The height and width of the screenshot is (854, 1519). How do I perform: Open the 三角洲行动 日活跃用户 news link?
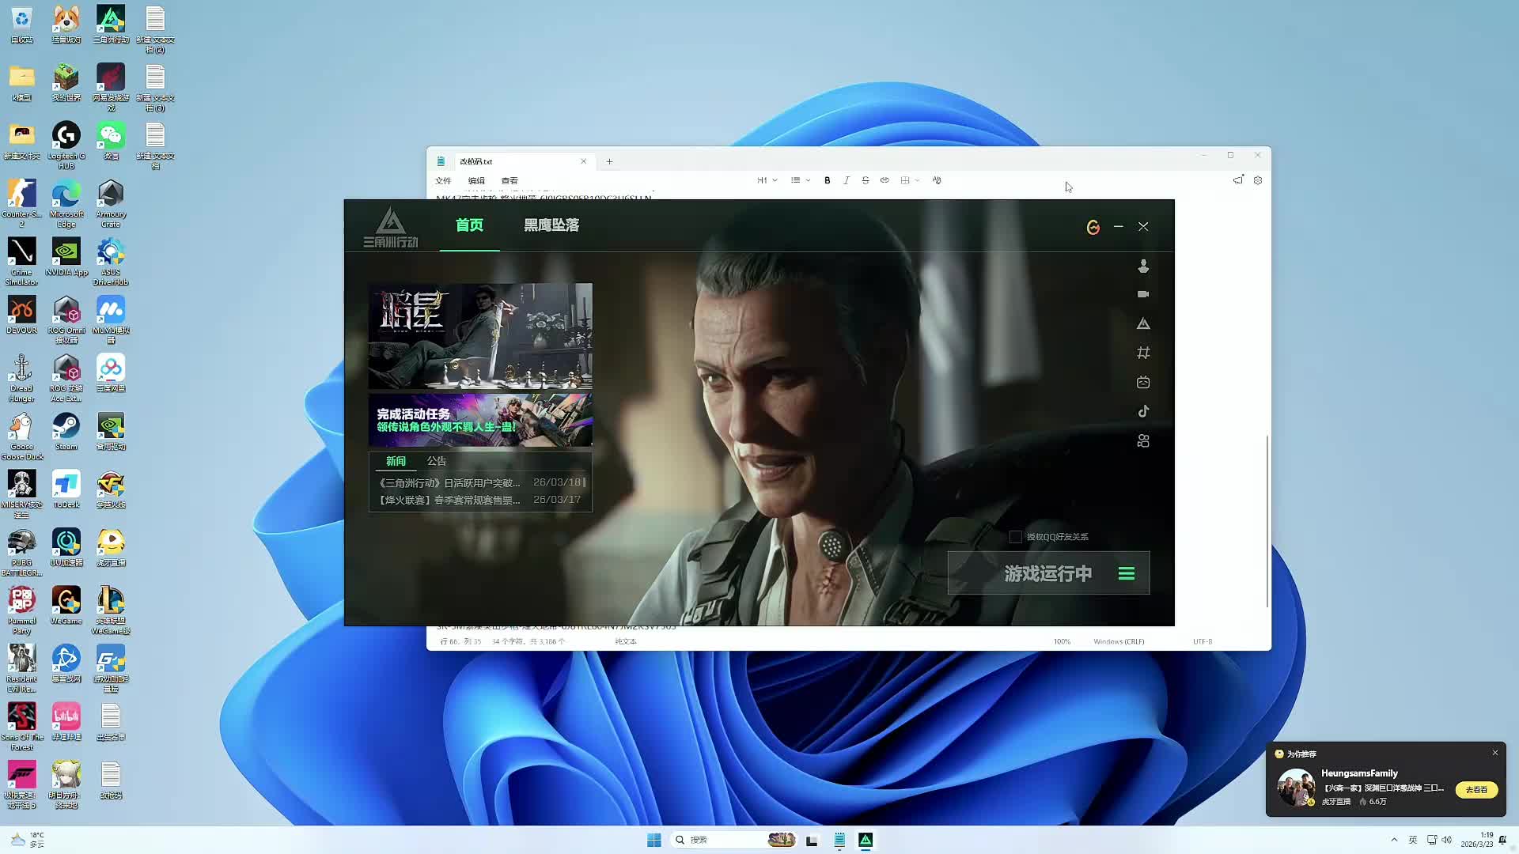pyautogui.click(x=449, y=482)
